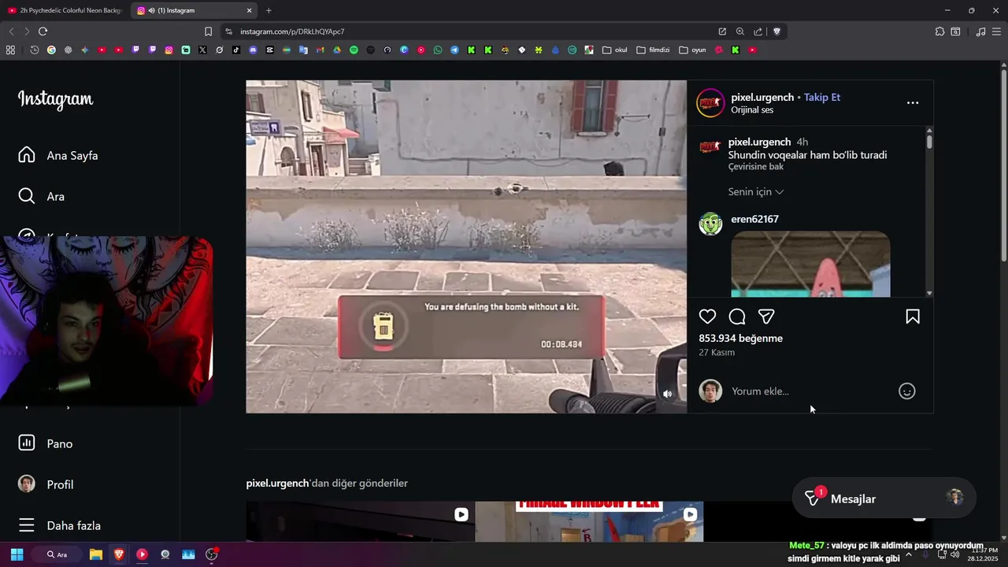
Task: Bookmark this page in the address bar
Action: coord(208,31)
